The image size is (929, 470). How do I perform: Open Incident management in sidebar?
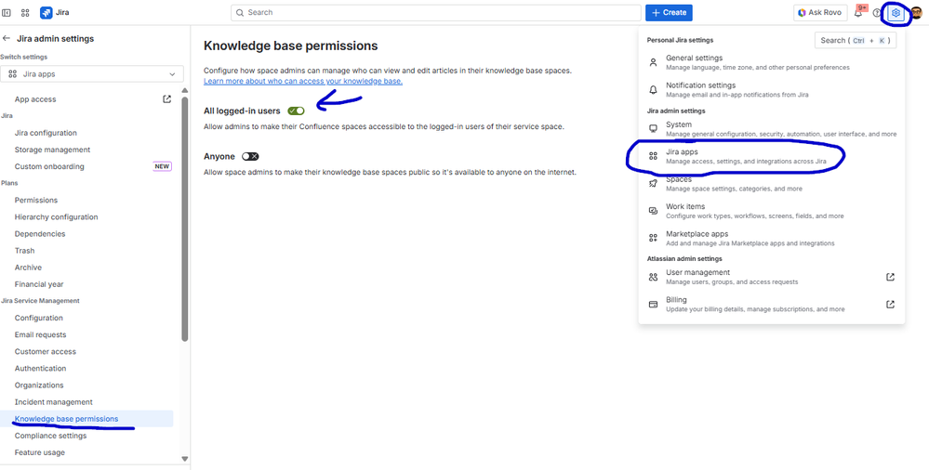point(53,402)
